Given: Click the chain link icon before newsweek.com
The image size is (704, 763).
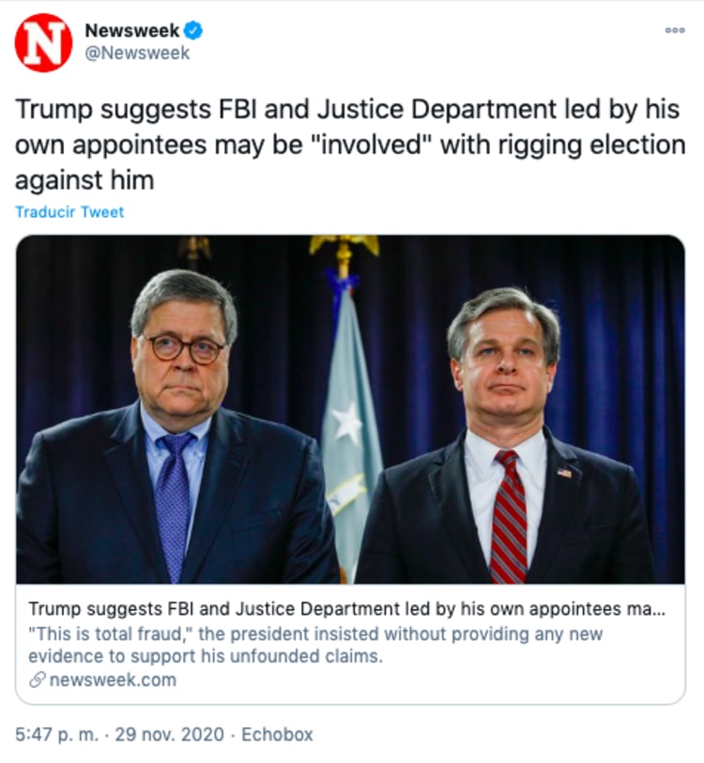Looking at the screenshot, I should pos(37,679).
